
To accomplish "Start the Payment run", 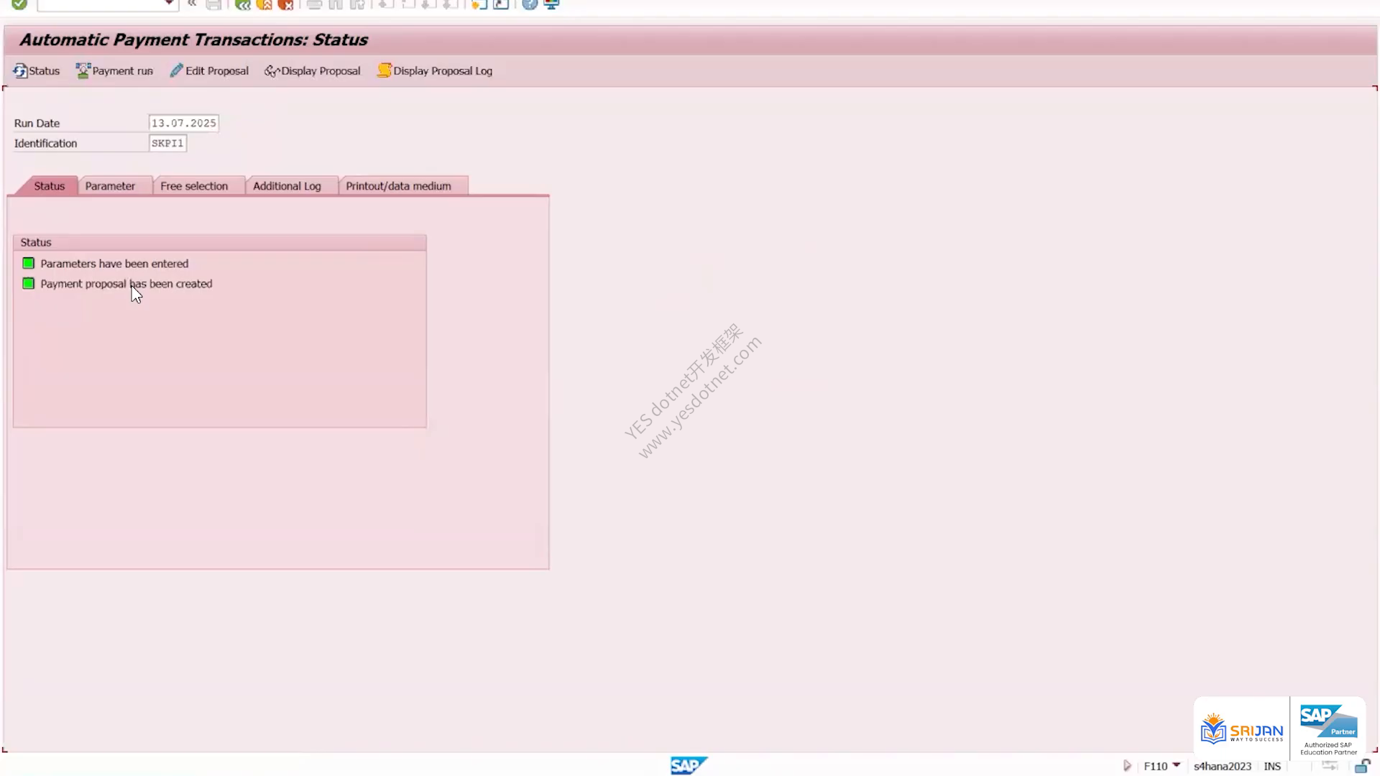I will [114, 70].
